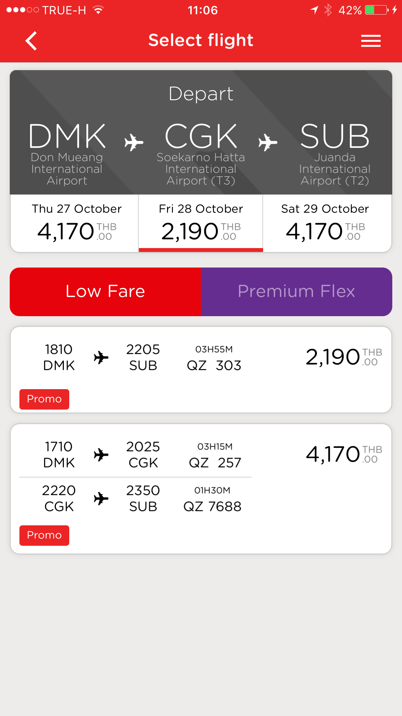
Task: Select Fri 28 October date
Action: pos(201,223)
